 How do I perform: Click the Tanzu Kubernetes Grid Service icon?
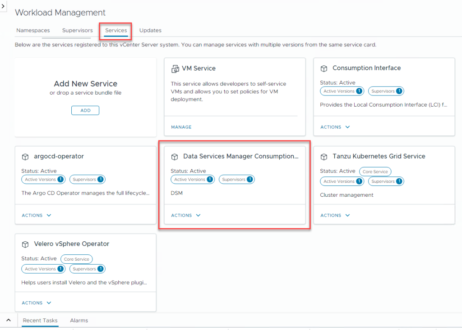click(324, 157)
